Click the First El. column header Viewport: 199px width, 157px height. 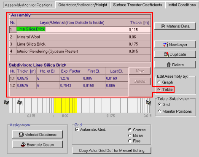94,71
